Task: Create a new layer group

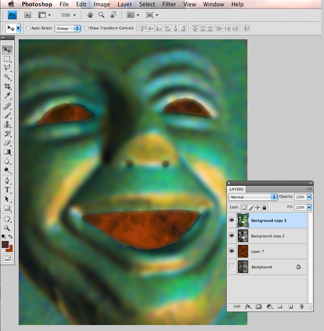Action: 280,306
